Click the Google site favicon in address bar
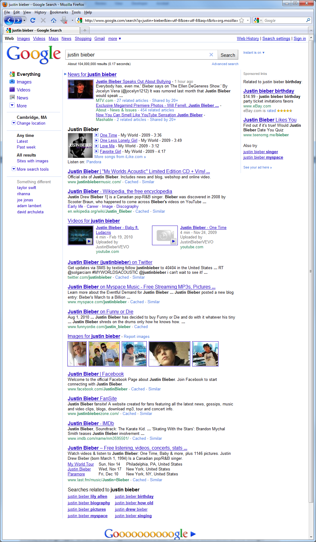The width and height of the screenshot is (316, 542). coord(80,20)
